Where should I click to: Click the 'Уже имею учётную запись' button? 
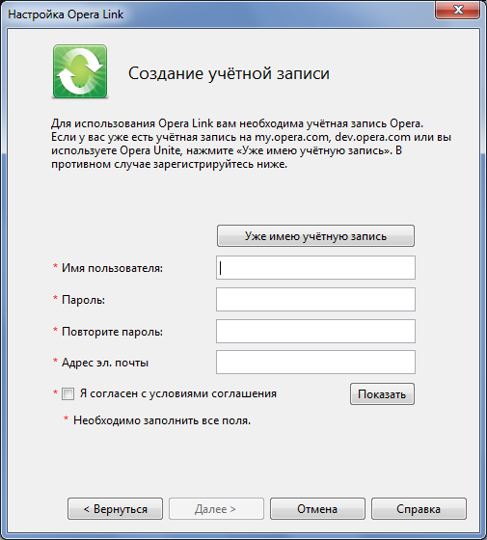pos(315,236)
